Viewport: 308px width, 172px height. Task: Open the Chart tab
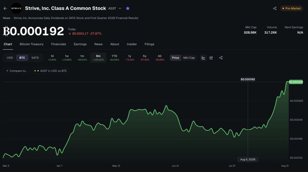click(x=8, y=44)
